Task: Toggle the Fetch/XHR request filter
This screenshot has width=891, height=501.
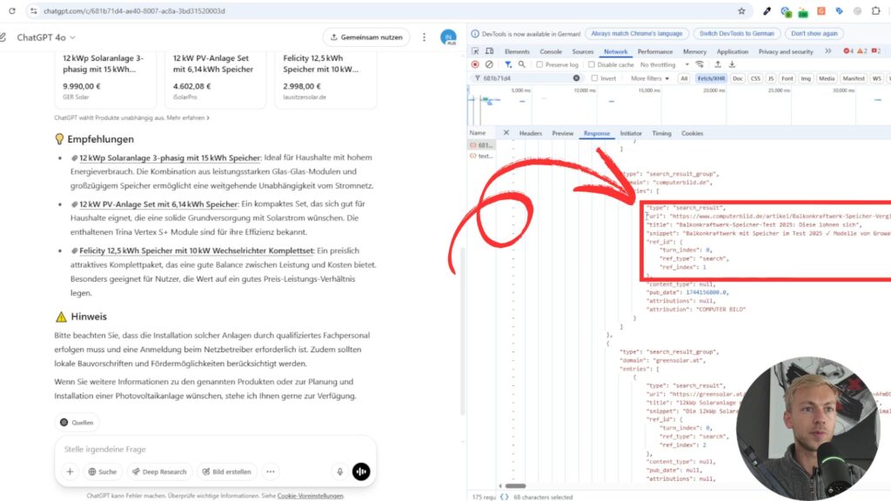Action: (x=711, y=78)
